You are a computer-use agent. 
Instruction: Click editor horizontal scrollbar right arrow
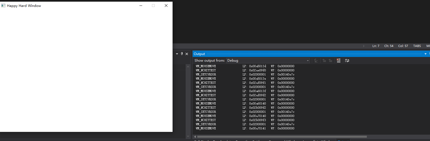point(364,46)
